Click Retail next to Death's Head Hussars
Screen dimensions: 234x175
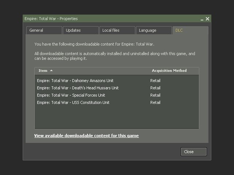click(x=155, y=88)
